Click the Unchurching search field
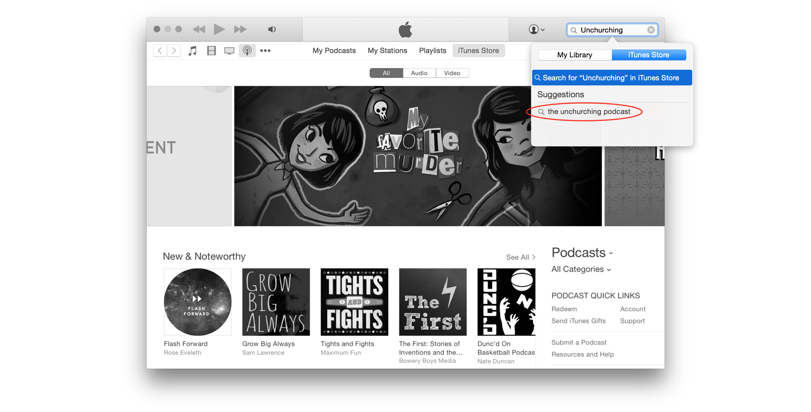Viewport: 811px width, 412px height. click(612, 30)
